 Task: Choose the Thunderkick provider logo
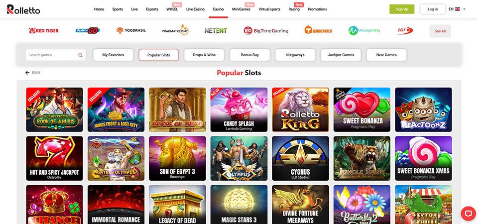tap(318, 30)
